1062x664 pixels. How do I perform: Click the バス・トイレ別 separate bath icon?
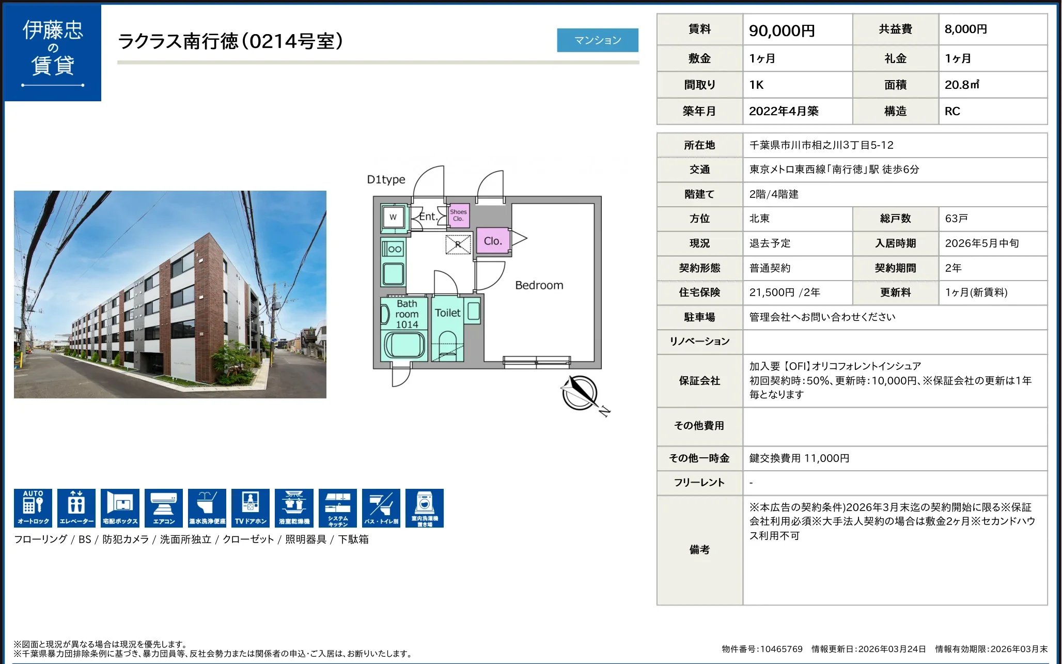coord(381,507)
